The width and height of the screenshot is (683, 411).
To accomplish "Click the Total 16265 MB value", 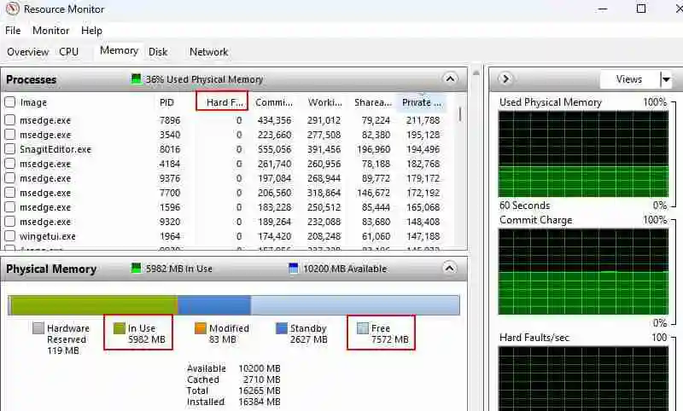I will [260, 391].
